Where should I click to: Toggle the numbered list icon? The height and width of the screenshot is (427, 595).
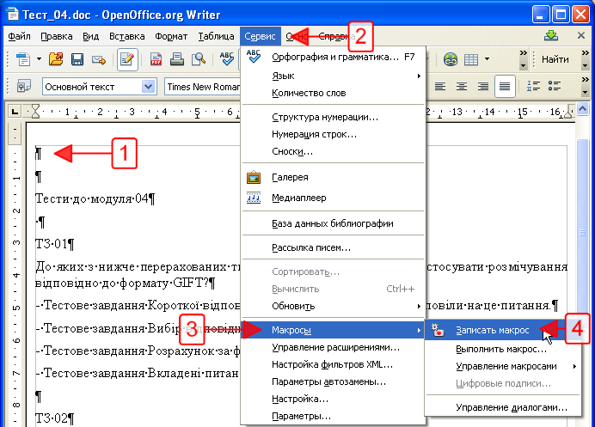(x=533, y=86)
